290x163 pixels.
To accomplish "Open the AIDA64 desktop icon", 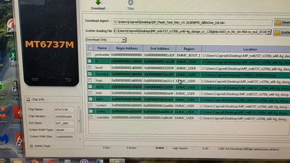I will (x=19, y=143).
